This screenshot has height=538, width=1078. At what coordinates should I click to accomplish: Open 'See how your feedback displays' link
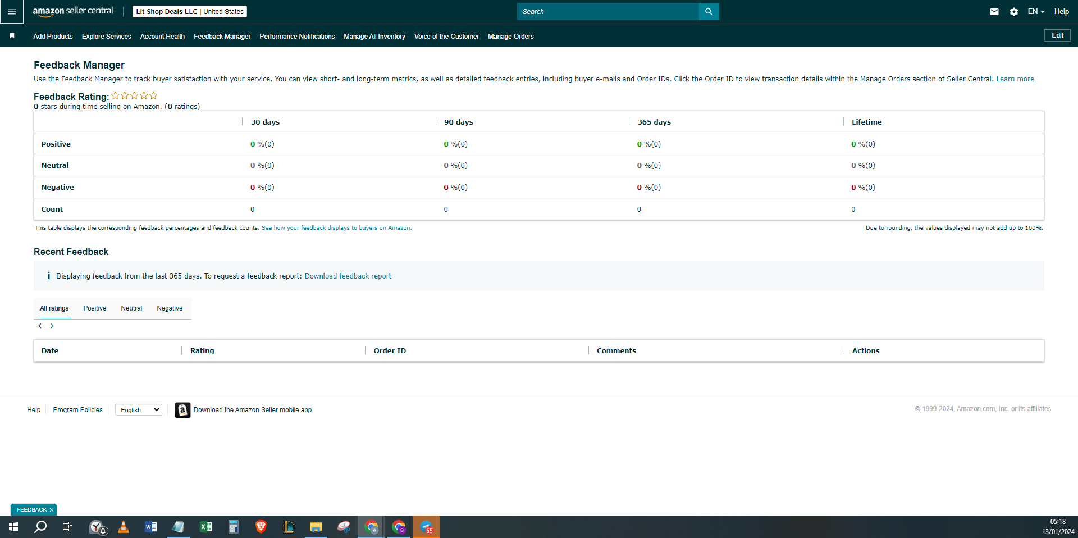tap(336, 228)
